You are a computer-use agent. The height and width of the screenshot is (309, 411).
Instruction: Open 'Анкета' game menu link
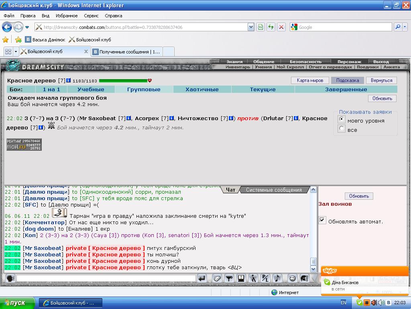(x=392, y=67)
